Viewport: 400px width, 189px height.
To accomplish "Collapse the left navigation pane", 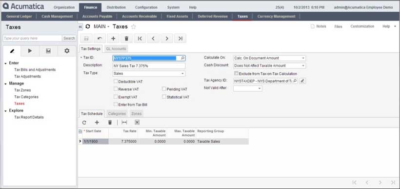I will coord(80,26).
